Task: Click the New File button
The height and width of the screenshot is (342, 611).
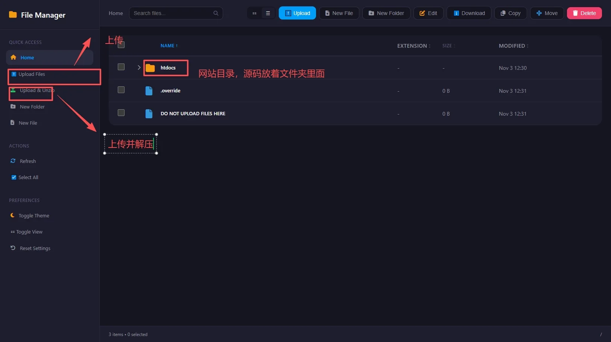Action: pos(339,13)
